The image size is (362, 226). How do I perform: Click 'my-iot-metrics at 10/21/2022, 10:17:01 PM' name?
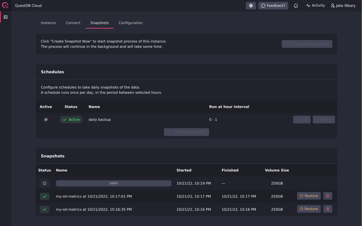(x=94, y=196)
